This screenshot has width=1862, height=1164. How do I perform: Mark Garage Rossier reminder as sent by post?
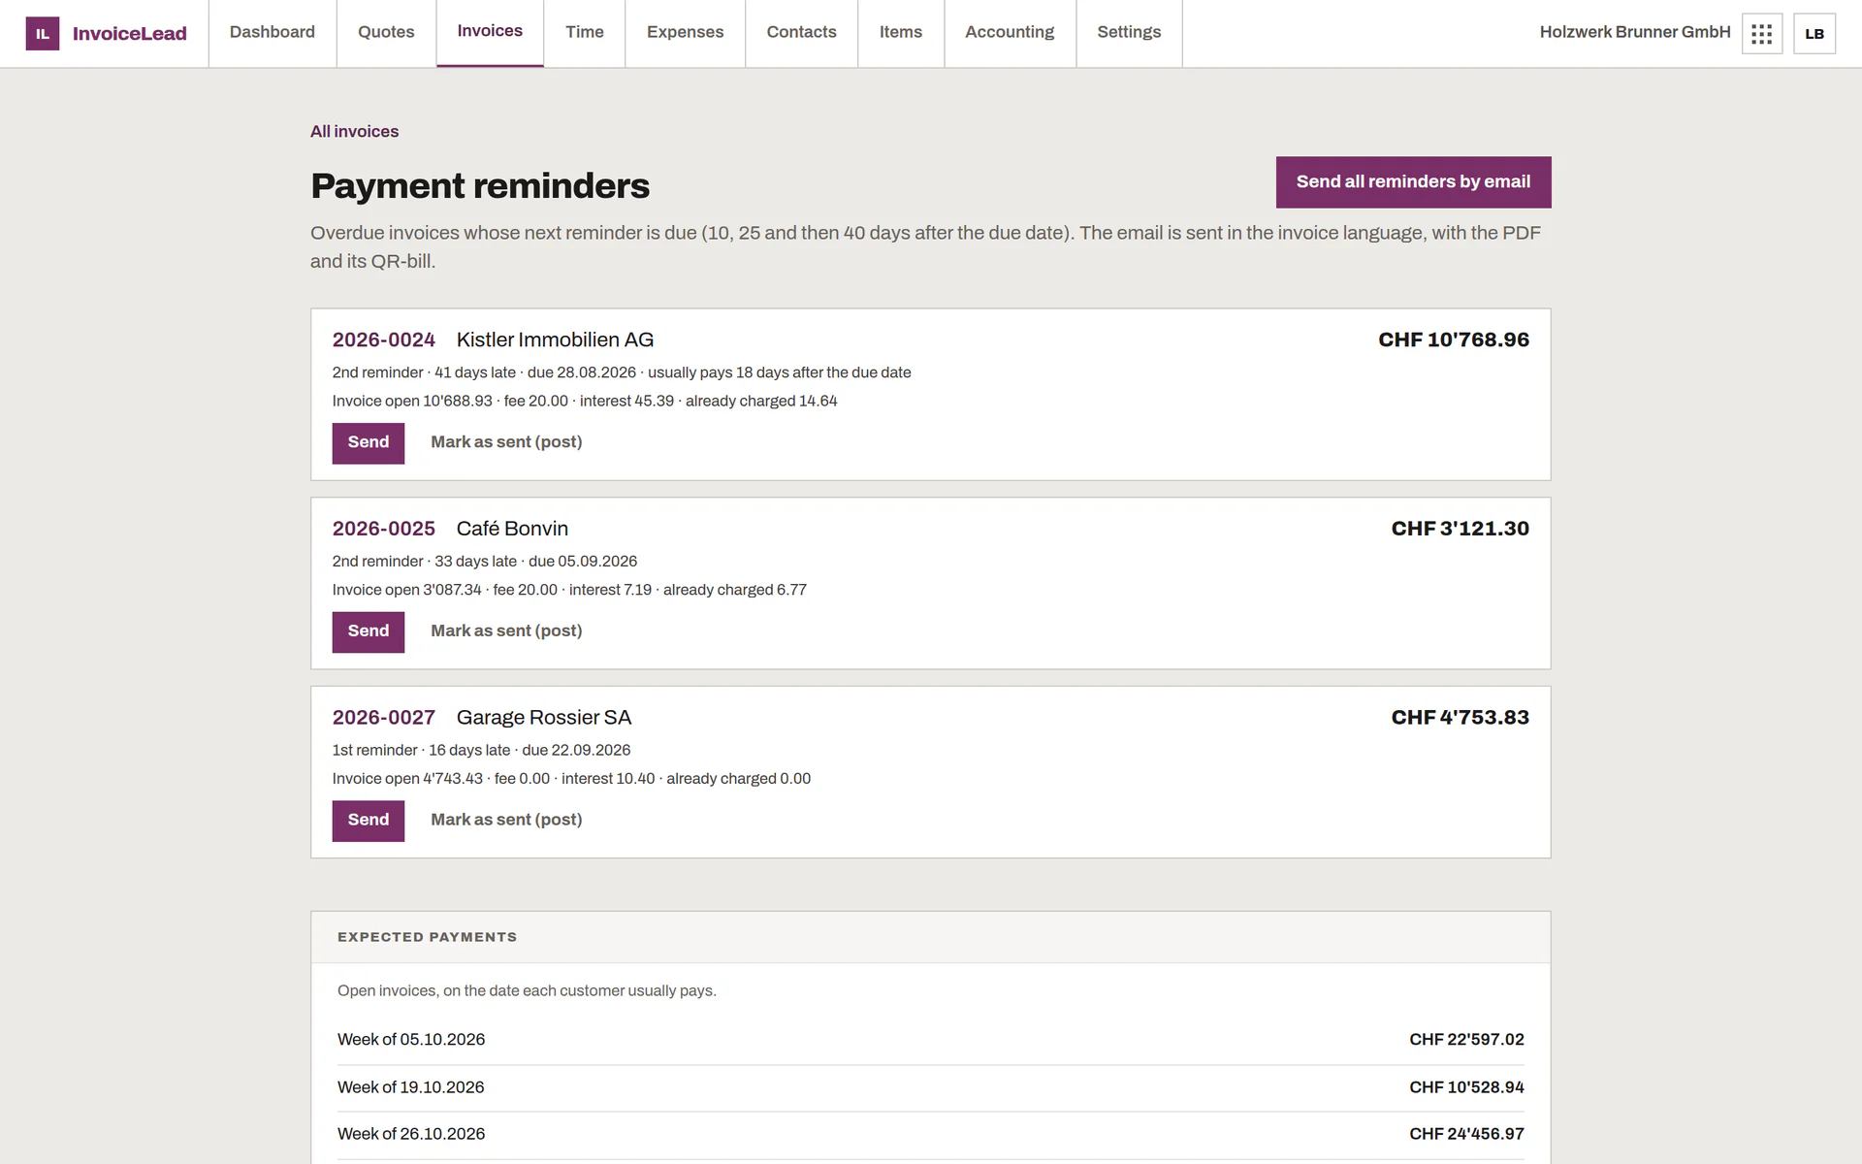coord(506,821)
